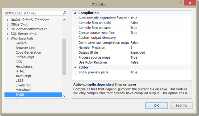The width and height of the screenshot is (199, 116).
Task: Click the Custom output directory field
Action: (x=160, y=38)
